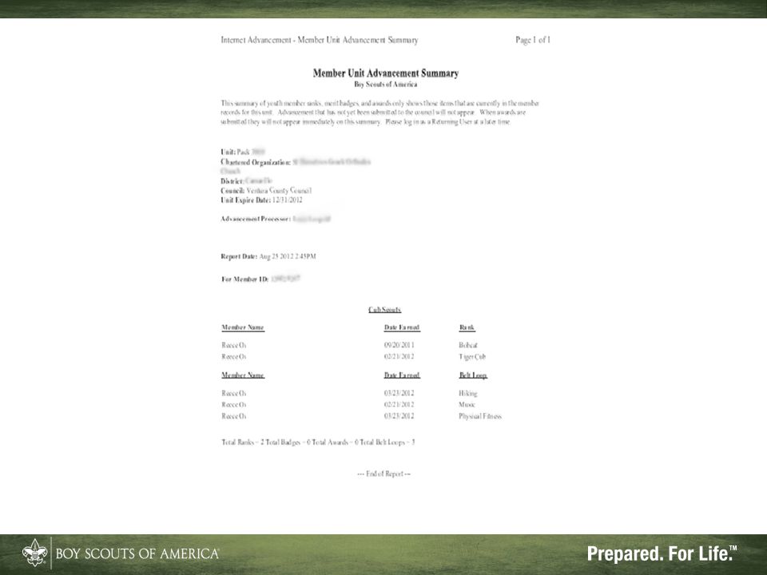
Task: Click the date in the Music row
Action: point(399,405)
